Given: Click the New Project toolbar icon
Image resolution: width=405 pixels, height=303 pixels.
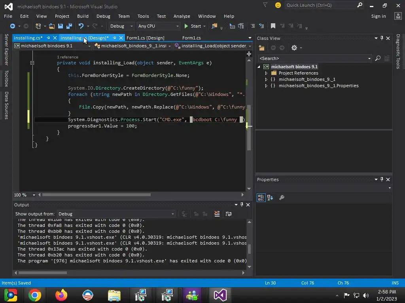Looking at the screenshot, I should 38,26.
